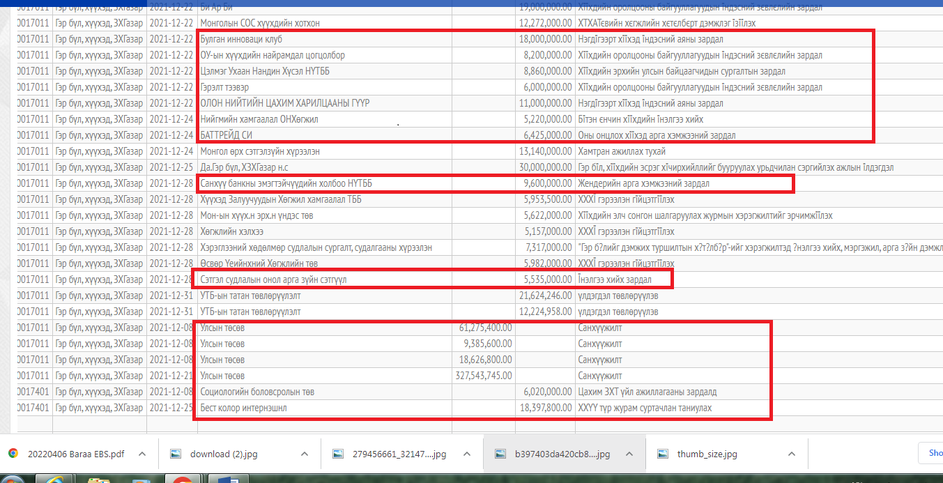Open the chevron menu for 279456661_32147 jpg

coord(466,454)
